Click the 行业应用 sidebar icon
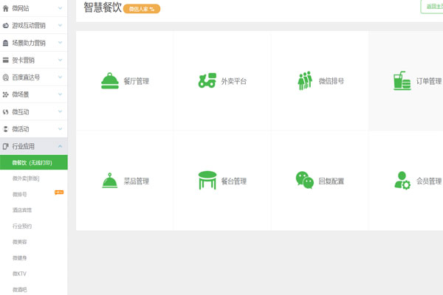This screenshot has height=295, width=443. [6, 146]
